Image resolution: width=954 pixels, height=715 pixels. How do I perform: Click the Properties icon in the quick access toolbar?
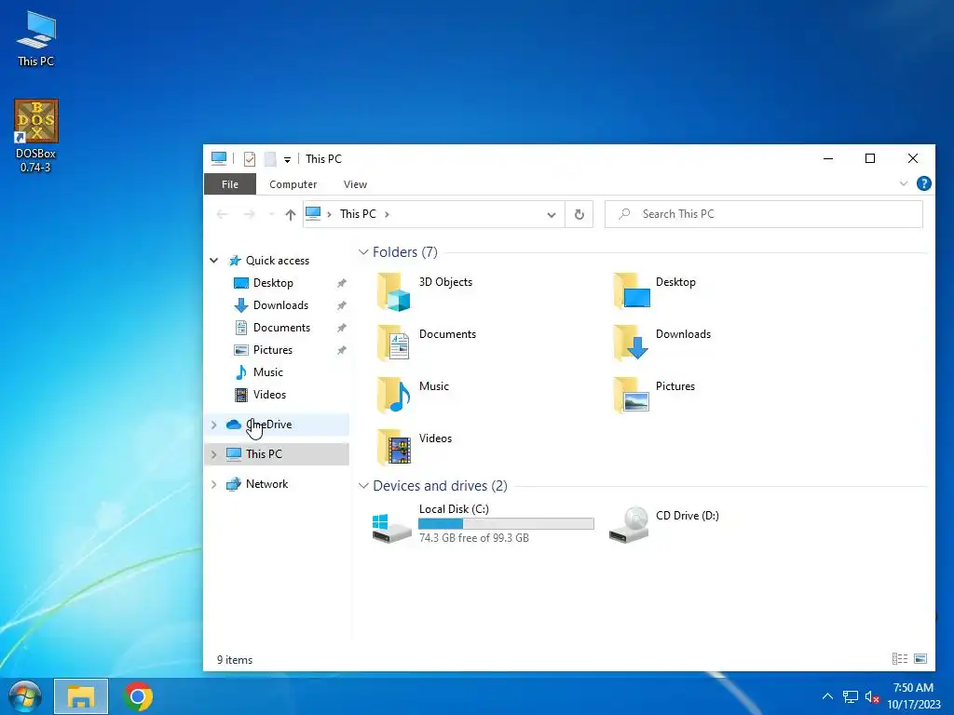[250, 159]
